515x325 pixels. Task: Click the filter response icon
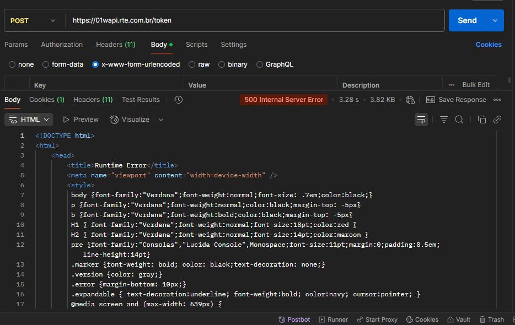444,120
